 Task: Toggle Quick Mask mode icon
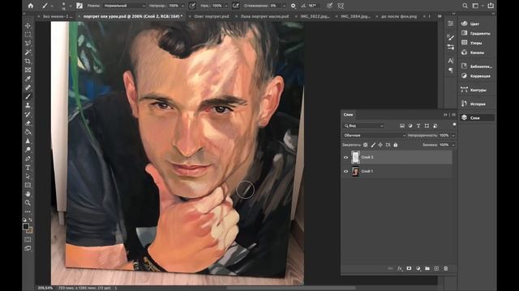point(28,239)
